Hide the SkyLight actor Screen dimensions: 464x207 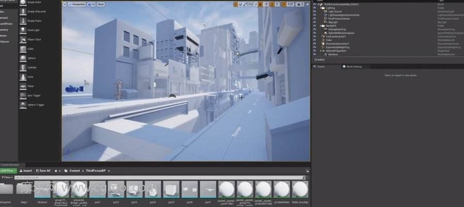point(314,22)
